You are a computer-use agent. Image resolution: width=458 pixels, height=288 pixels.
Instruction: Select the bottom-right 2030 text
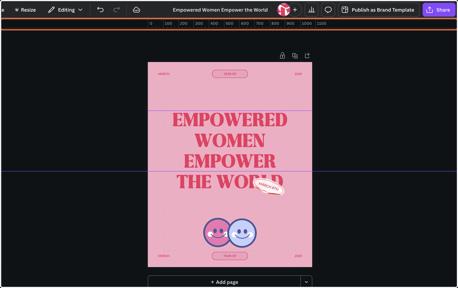pos(298,256)
